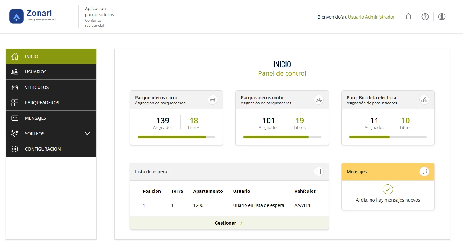Click the chat bubble icon on Mensajes card
This screenshot has width=463, height=247.
pos(424,172)
